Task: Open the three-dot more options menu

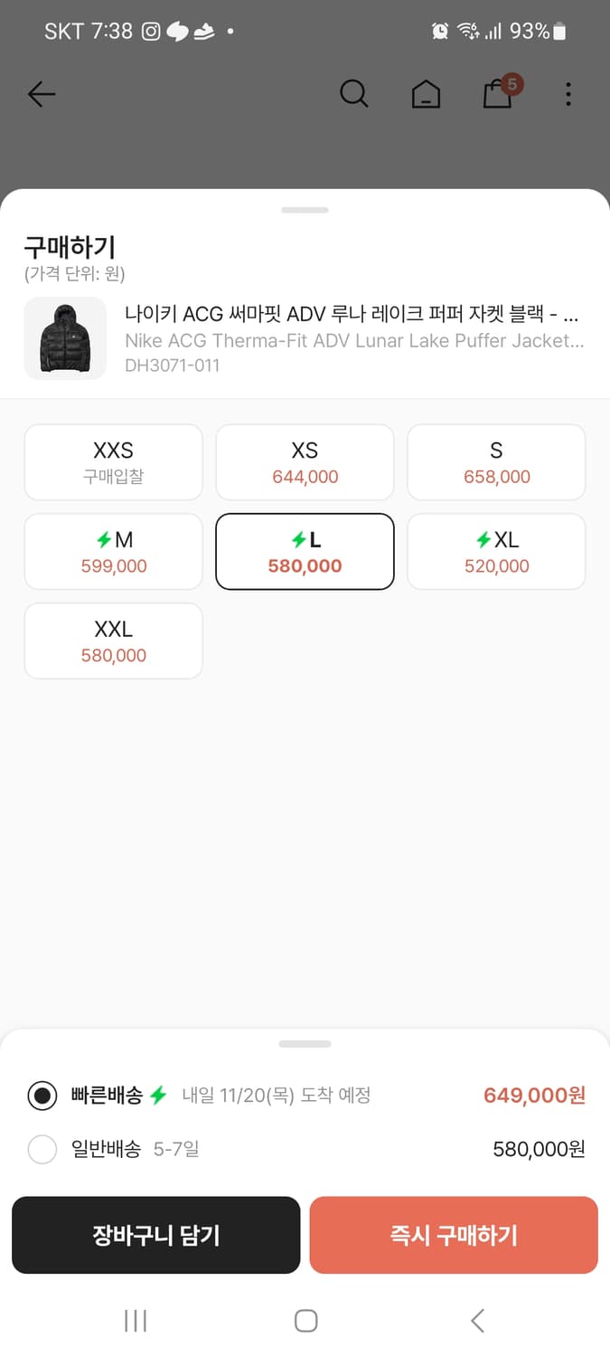Action: tap(568, 94)
